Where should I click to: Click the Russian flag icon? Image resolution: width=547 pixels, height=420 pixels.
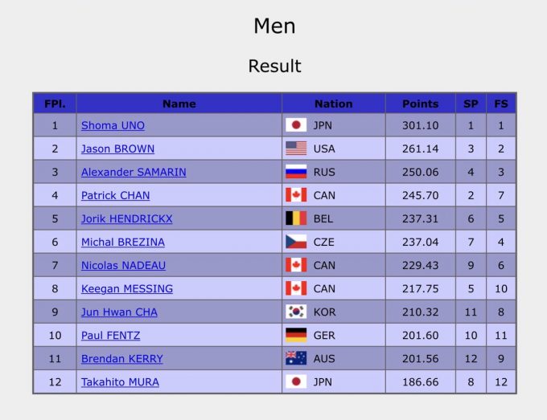coord(296,172)
